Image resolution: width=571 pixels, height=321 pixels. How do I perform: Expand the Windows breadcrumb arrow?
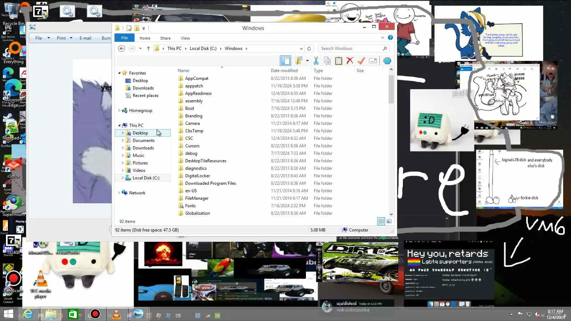tap(246, 49)
